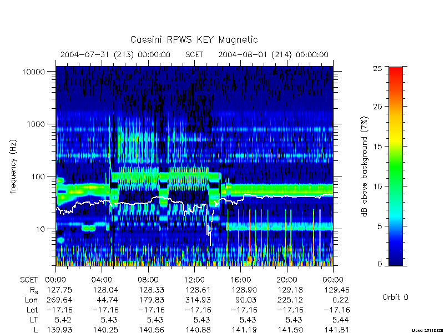
Task: Click the time tick 12:00
Action: (x=194, y=280)
